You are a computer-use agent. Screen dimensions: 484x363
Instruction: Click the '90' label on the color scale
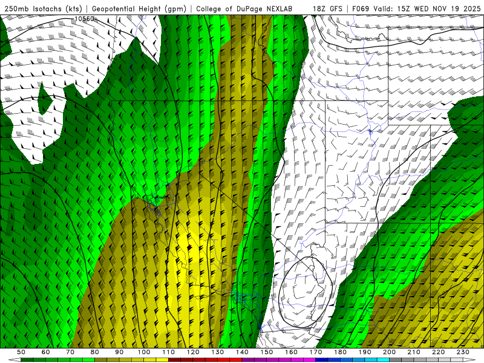119,352
